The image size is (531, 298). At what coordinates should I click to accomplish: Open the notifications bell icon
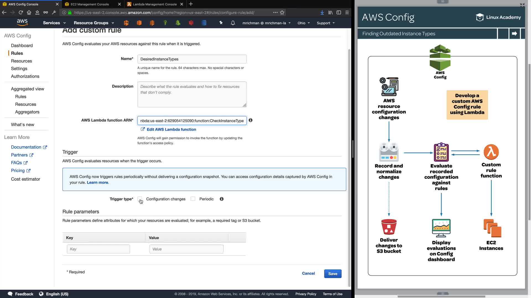point(233,23)
